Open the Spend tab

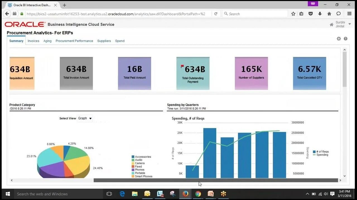point(120,41)
